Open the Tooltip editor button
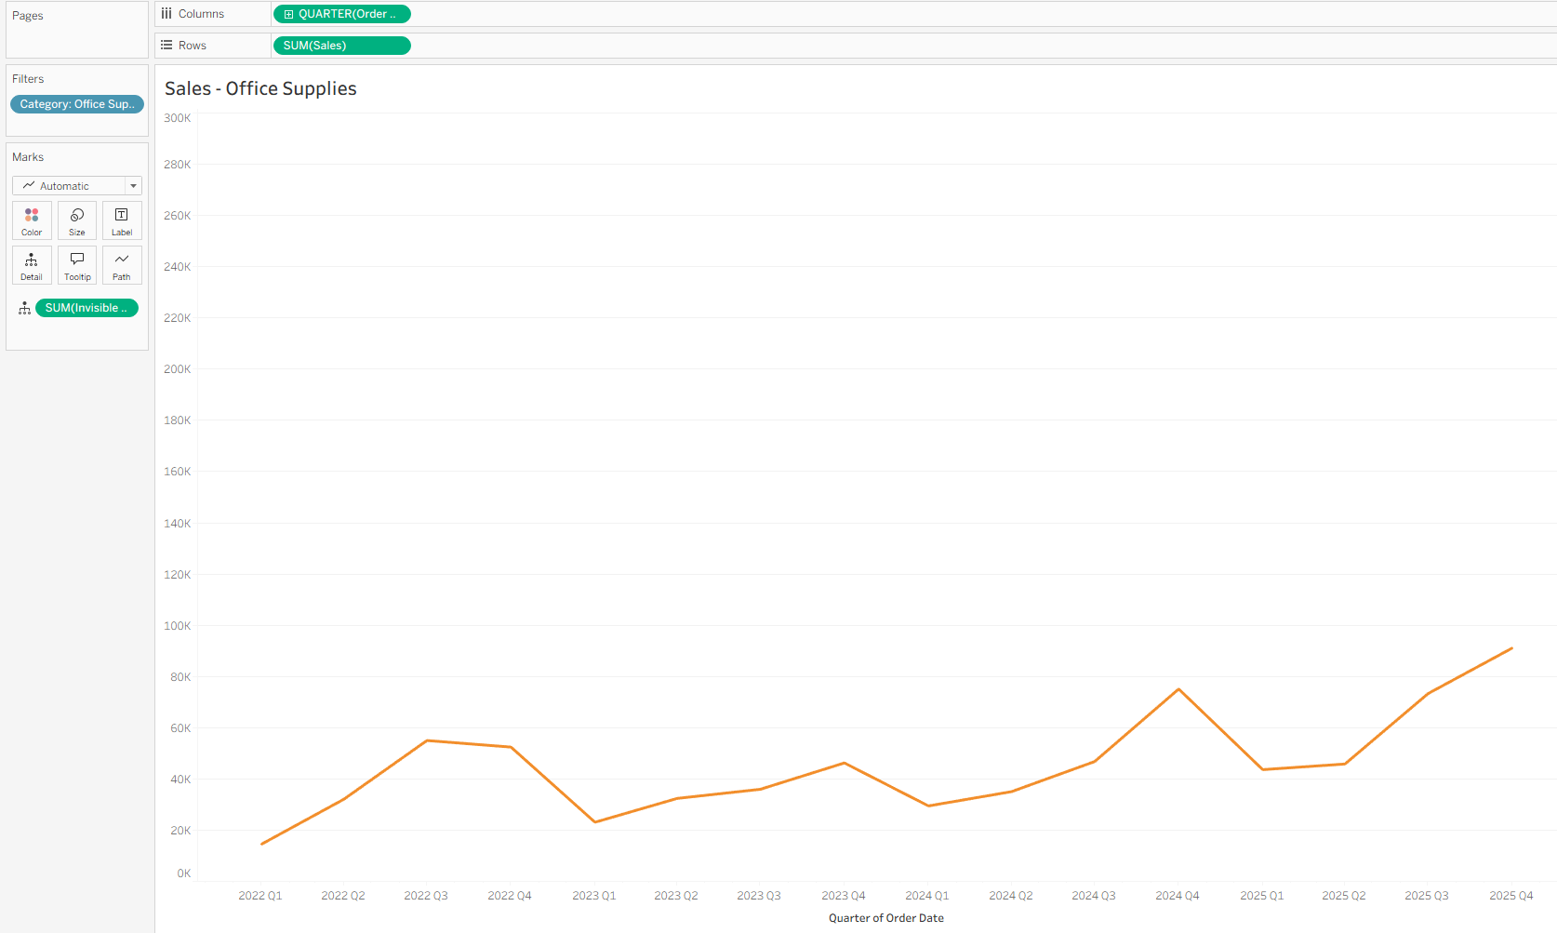 click(x=77, y=265)
